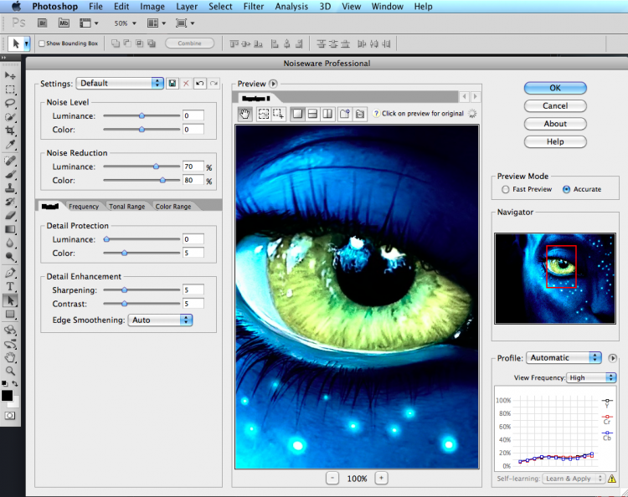This screenshot has height=497, width=628.
Task: Select the hand pan tool in preview toolbar
Action: point(246,114)
